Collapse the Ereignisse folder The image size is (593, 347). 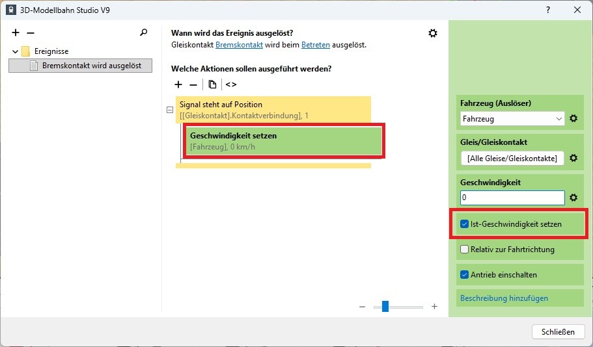pyautogui.click(x=16, y=51)
